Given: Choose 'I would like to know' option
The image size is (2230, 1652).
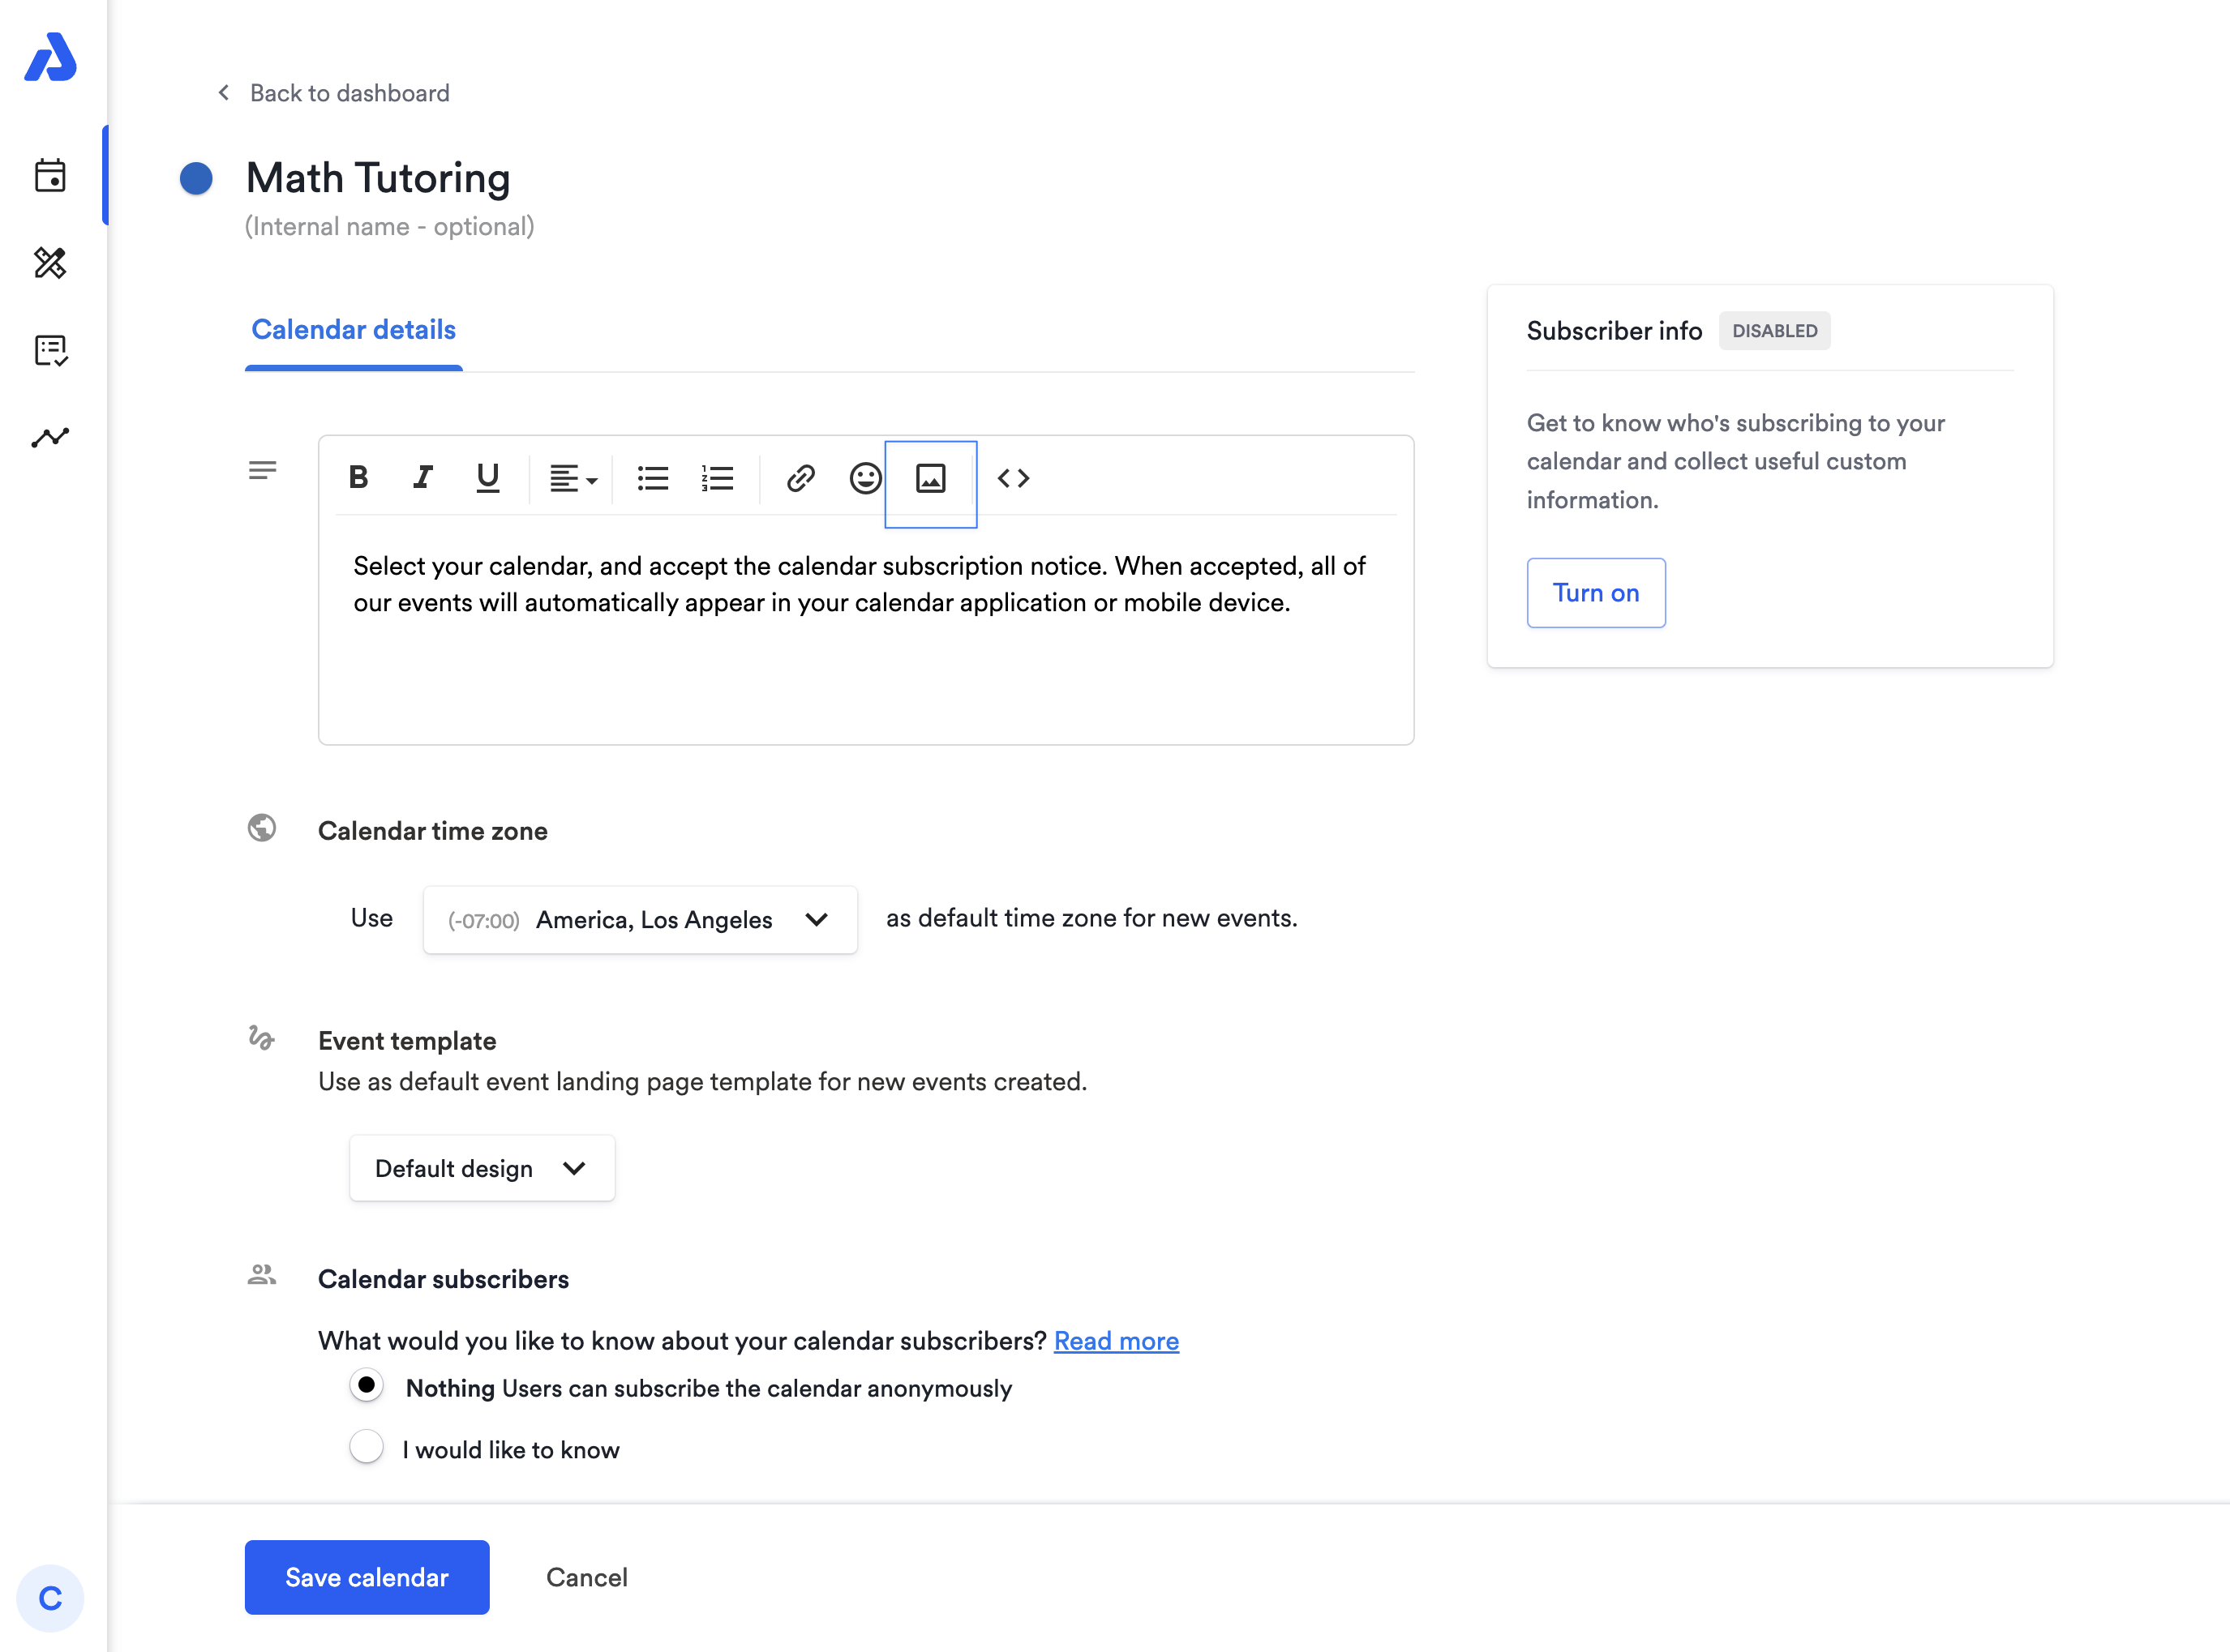Looking at the screenshot, I should 367,1448.
